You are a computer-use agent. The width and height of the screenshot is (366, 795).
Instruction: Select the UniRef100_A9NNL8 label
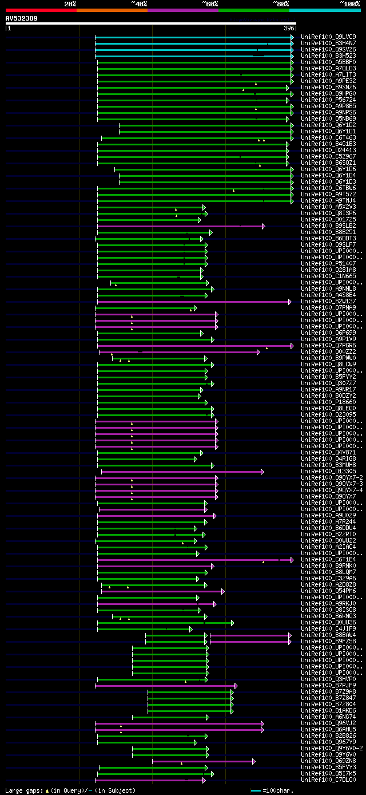(x=328, y=288)
